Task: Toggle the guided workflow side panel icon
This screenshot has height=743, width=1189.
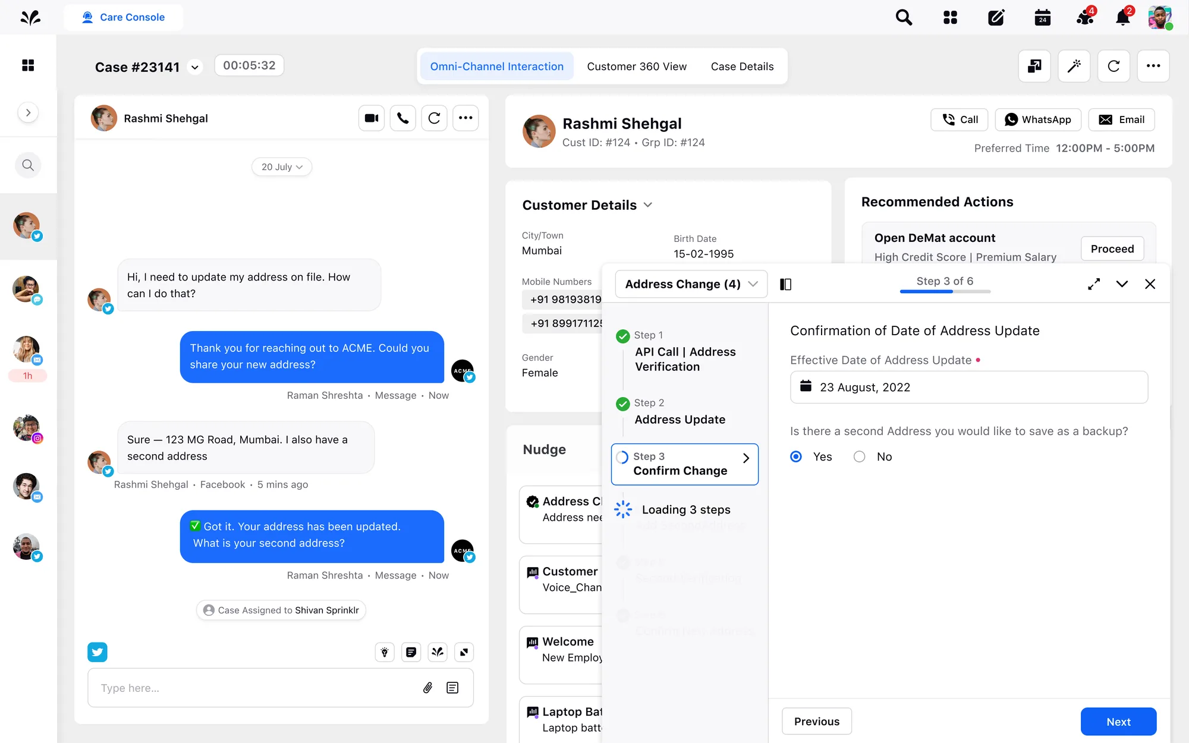Action: 785,284
